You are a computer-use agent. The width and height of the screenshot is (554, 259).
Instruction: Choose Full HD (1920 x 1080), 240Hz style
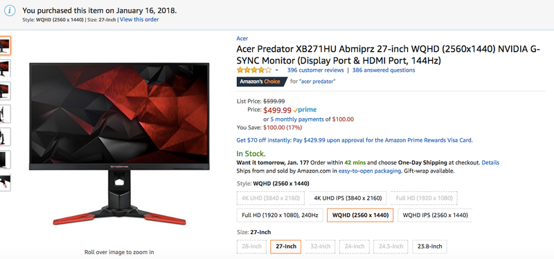(x=280, y=215)
